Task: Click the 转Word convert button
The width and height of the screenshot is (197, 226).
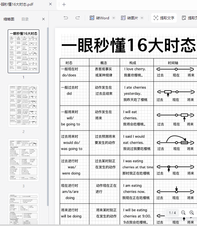Action: point(100,18)
